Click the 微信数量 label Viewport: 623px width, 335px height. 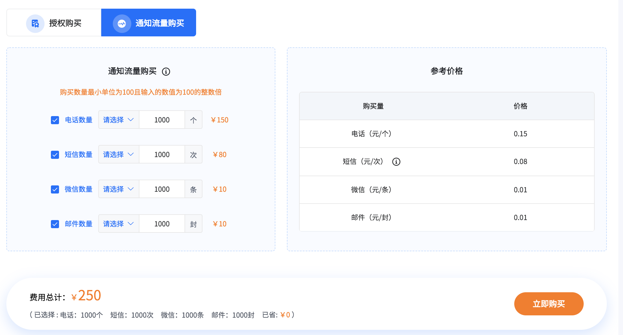click(x=79, y=189)
